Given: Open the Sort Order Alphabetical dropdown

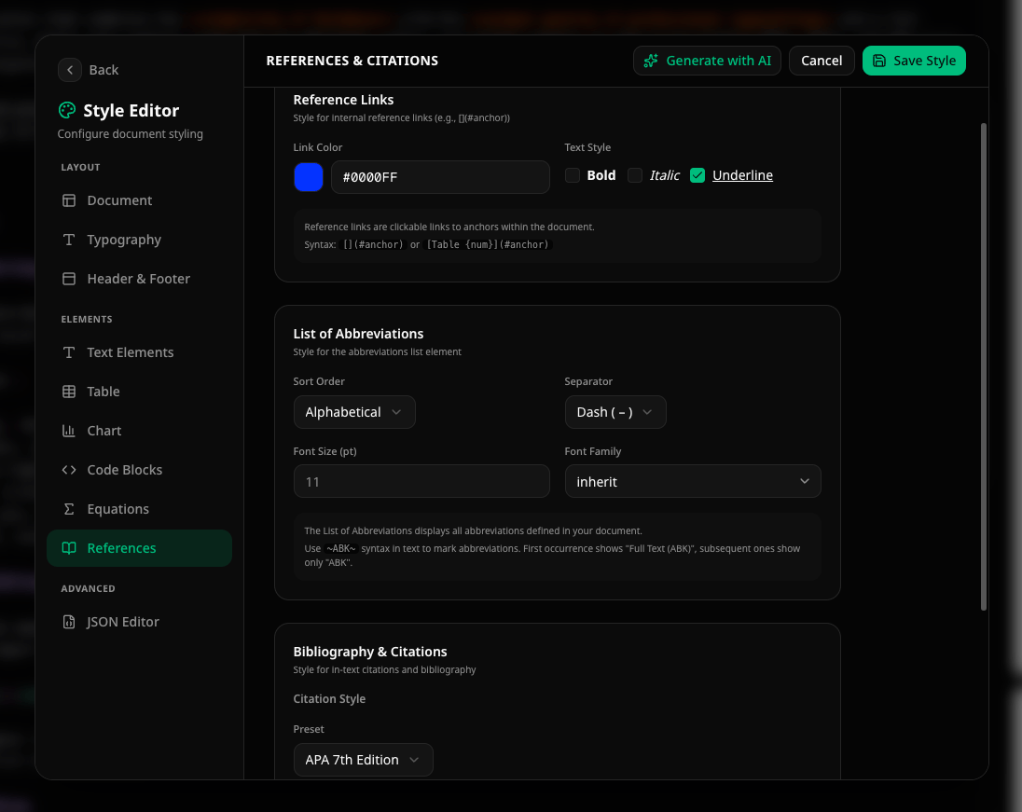Looking at the screenshot, I should 354,412.
